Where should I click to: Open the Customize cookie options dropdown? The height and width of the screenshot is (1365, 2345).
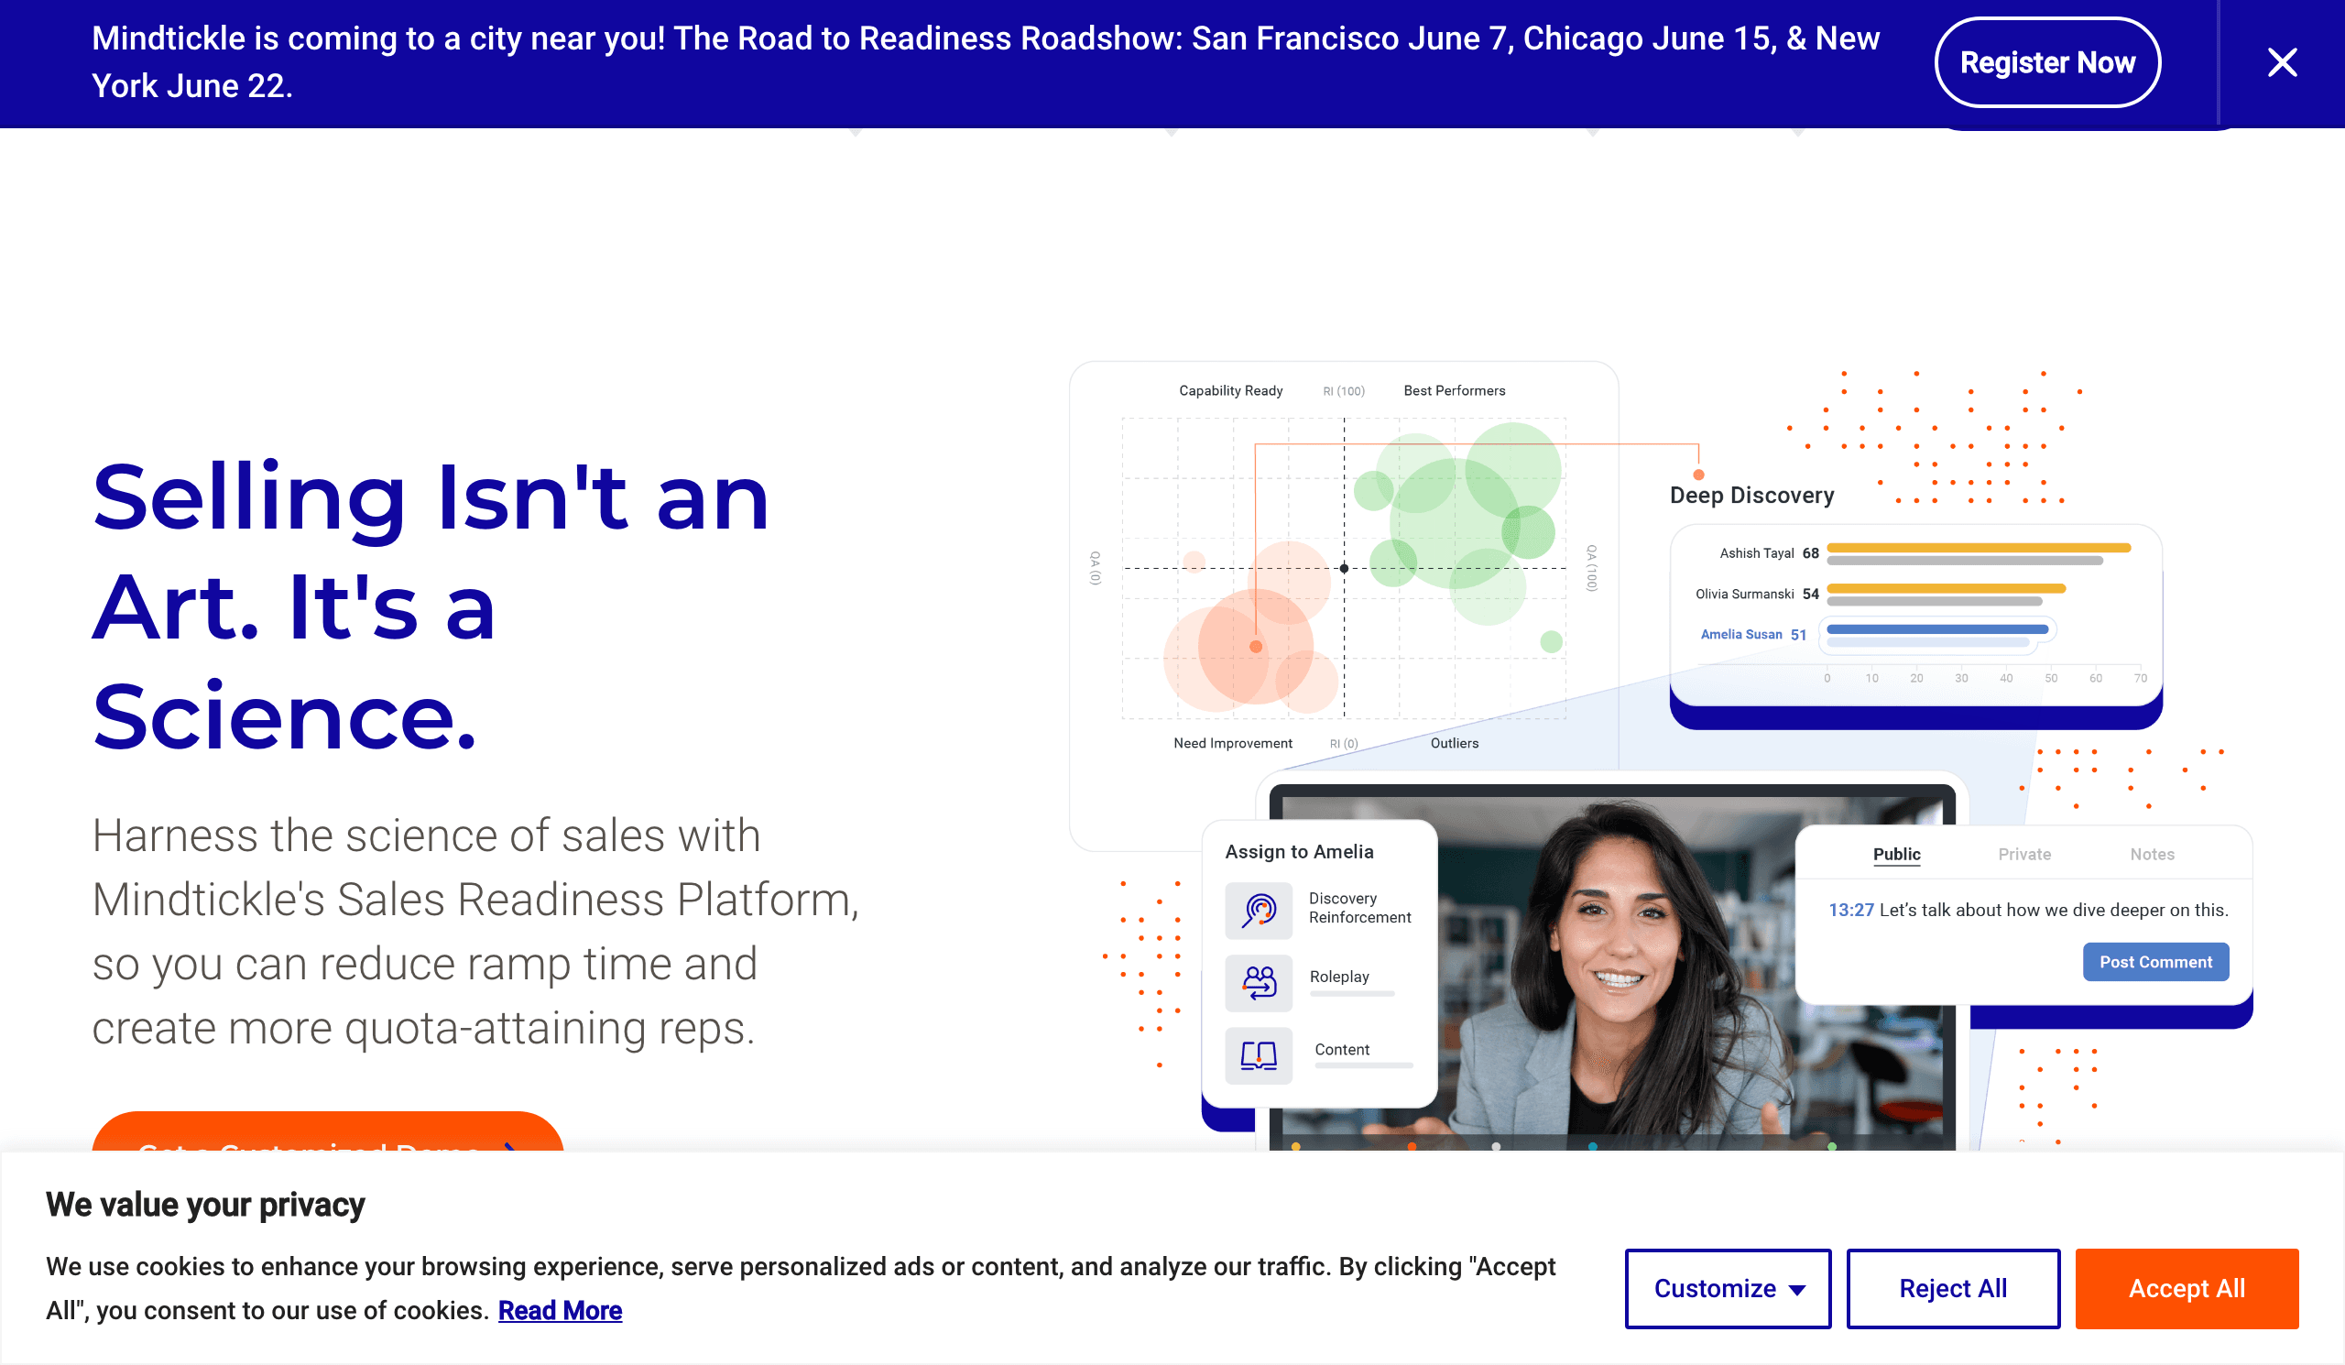tap(1728, 1288)
